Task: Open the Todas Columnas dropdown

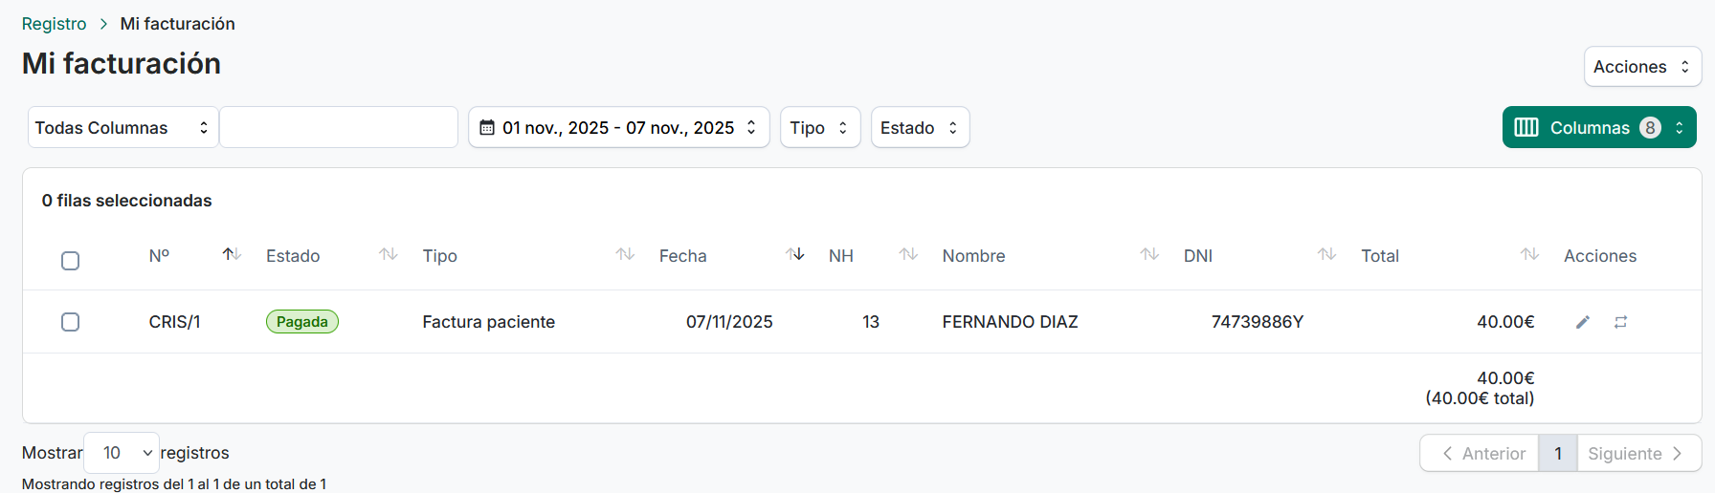Action: tap(122, 127)
